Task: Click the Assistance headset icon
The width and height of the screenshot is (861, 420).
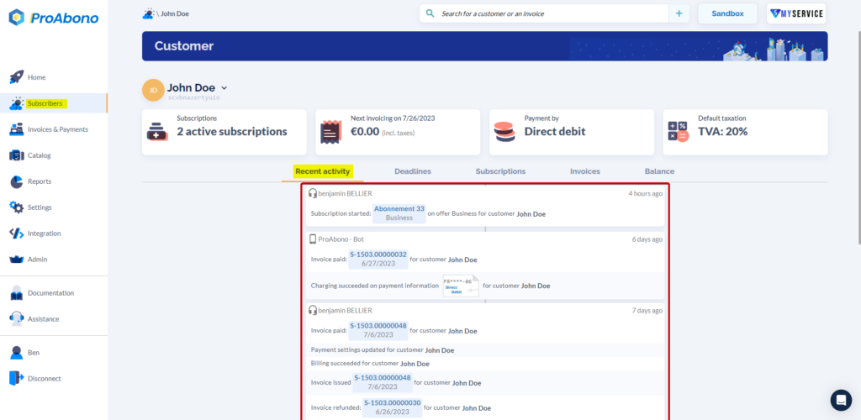Action: 17,319
